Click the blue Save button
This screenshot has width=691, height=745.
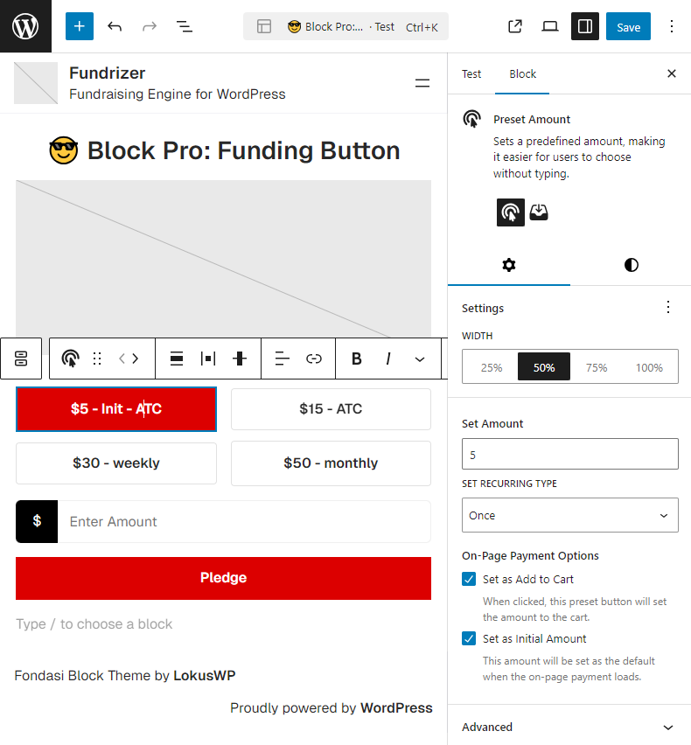pos(628,26)
